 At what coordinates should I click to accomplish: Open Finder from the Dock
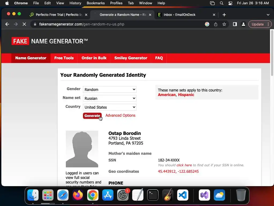(x=33, y=195)
